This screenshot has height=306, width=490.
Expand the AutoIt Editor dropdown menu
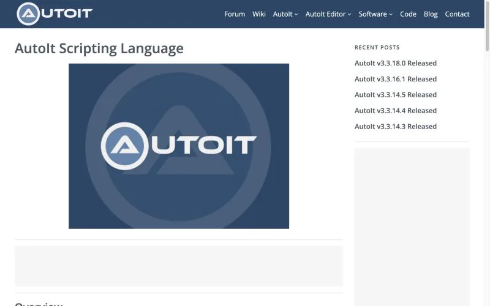coord(328,14)
